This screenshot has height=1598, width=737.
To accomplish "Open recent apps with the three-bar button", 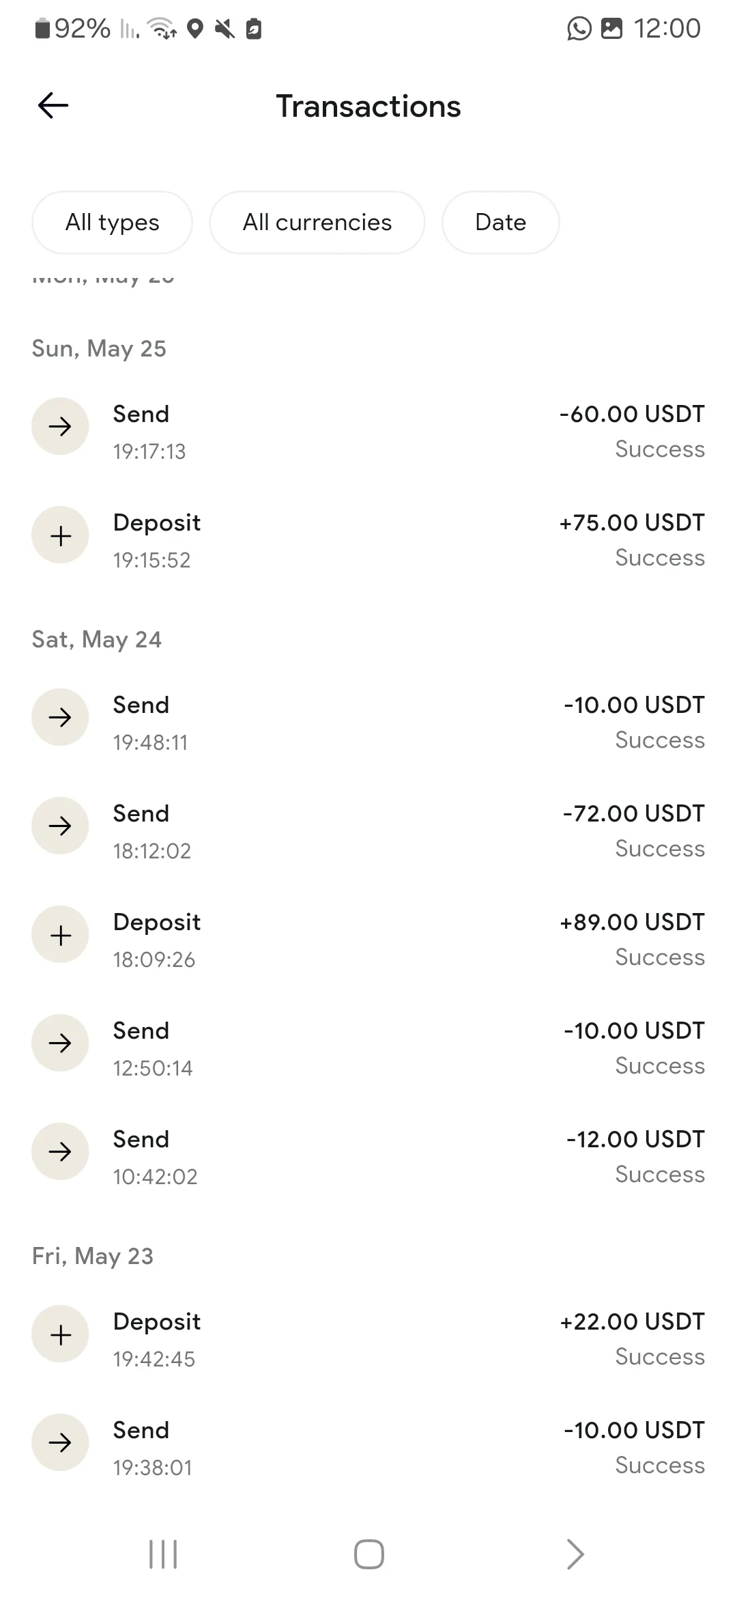I will [163, 1555].
